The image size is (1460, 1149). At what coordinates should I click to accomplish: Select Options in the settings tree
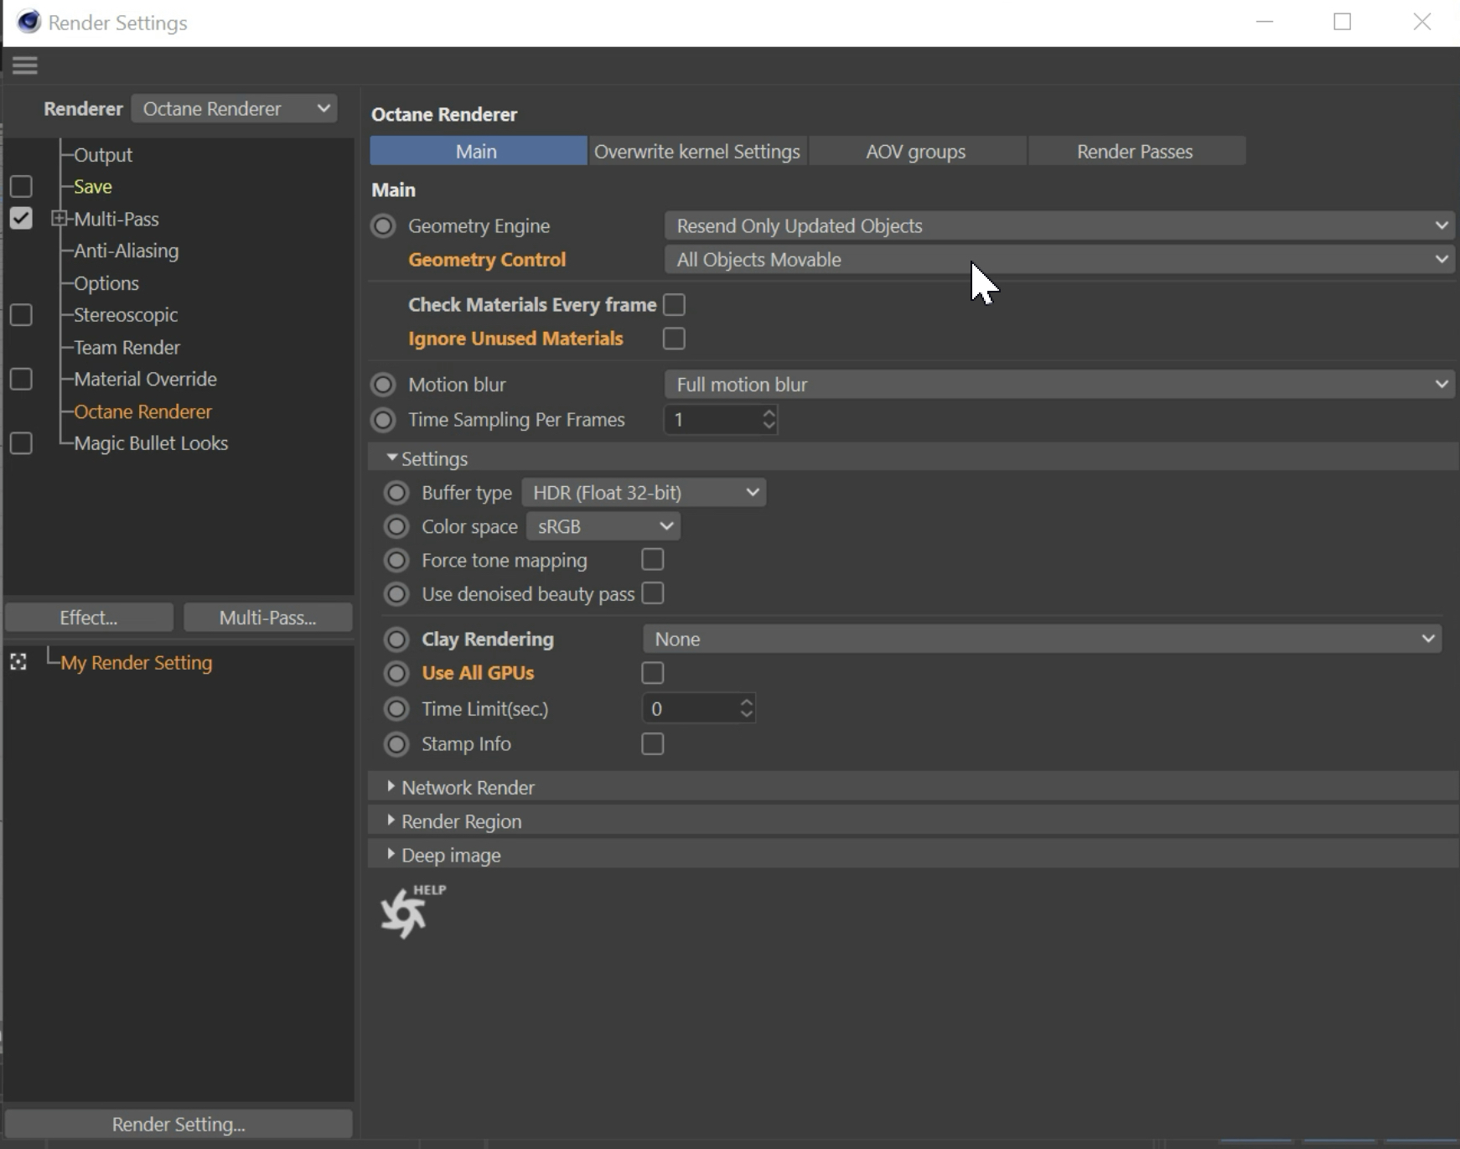[x=106, y=283]
